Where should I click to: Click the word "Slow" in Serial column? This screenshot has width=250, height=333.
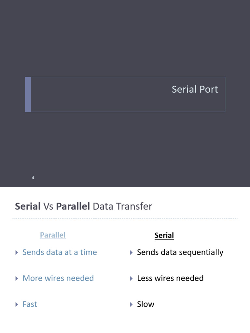point(146,304)
